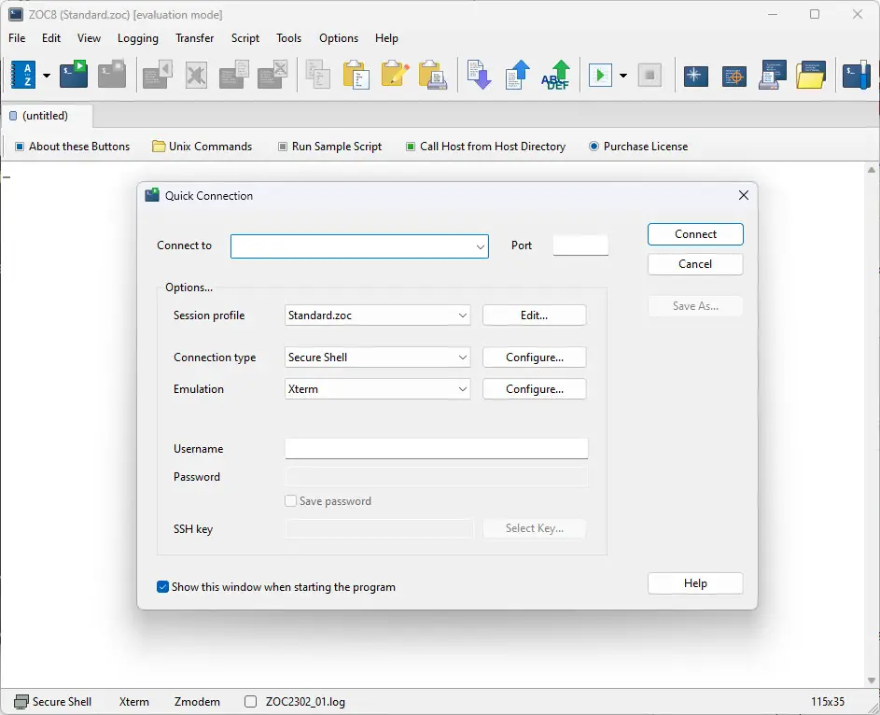Toggle the log file checkbox in status bar
The height and width of the screenshot is (715, 880).
pos(251,702)
